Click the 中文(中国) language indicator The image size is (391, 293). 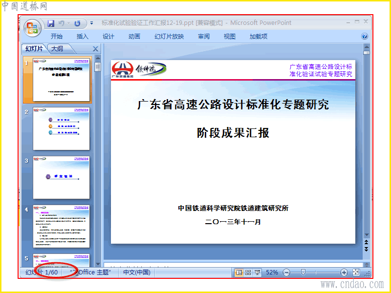pyautogui.click(x=137, y=272)
